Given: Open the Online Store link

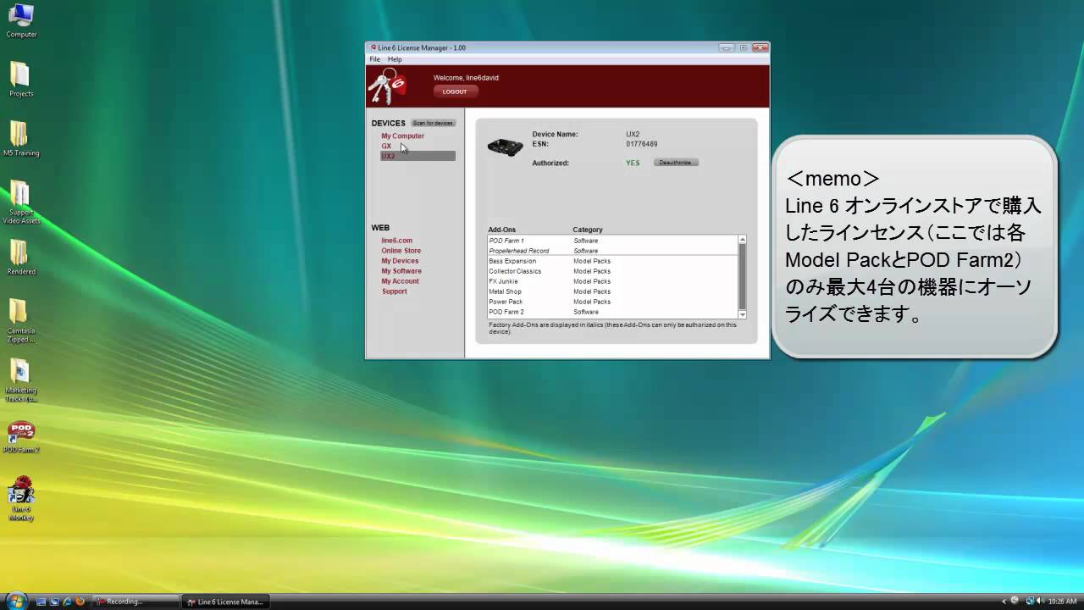Looking at the screenshot, I should point(401,251).
